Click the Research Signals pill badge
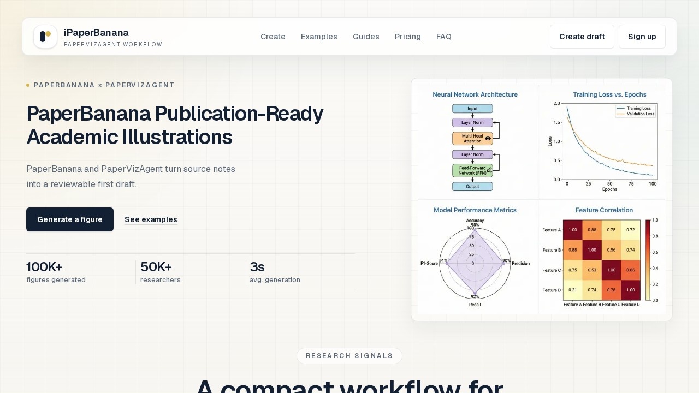This screenshot has width=699, height=393. click(x=349, y=356)
